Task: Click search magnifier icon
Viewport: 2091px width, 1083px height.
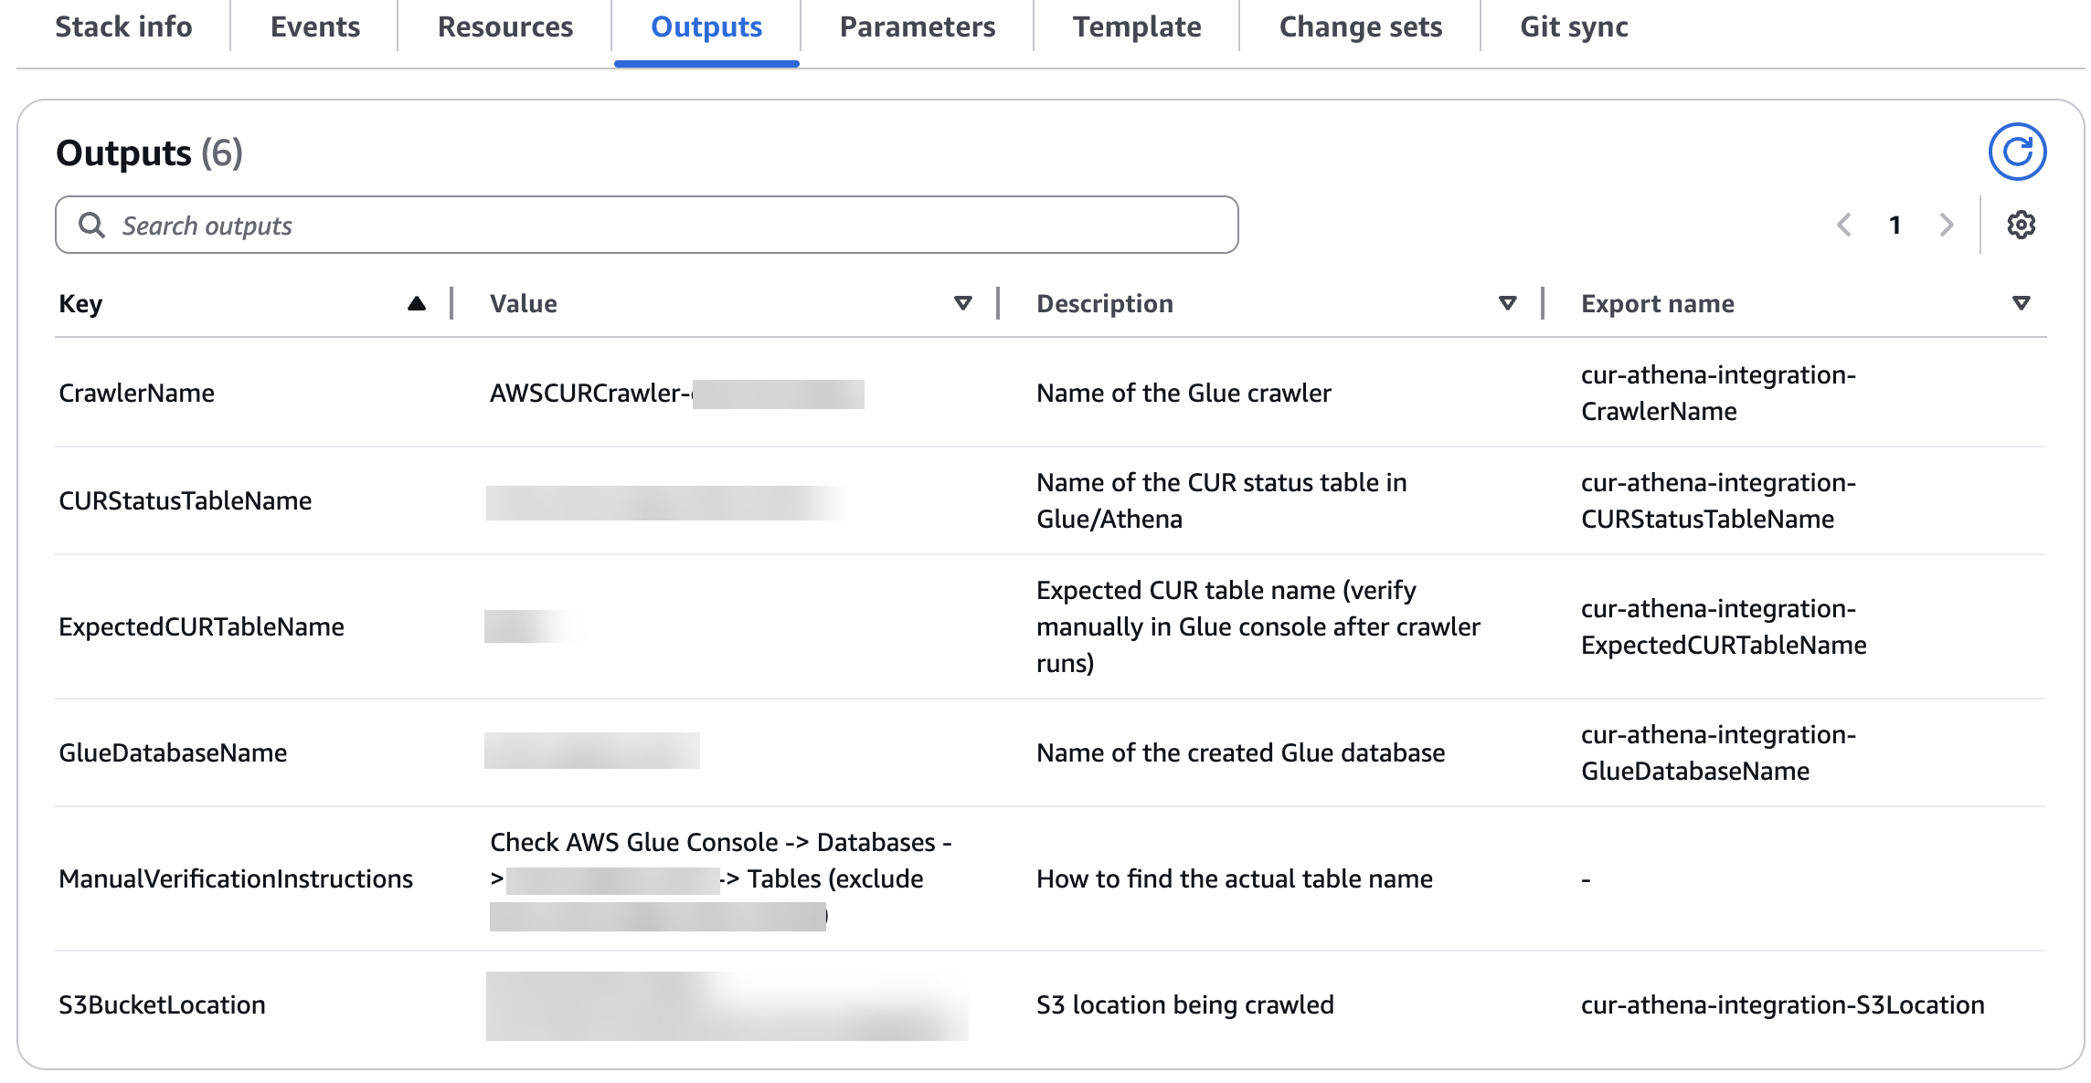Action: tap(91, 225)
